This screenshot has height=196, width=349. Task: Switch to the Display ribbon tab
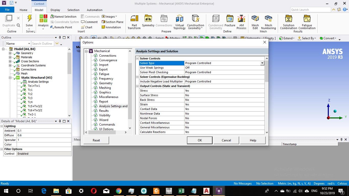[x=55, y=10]
